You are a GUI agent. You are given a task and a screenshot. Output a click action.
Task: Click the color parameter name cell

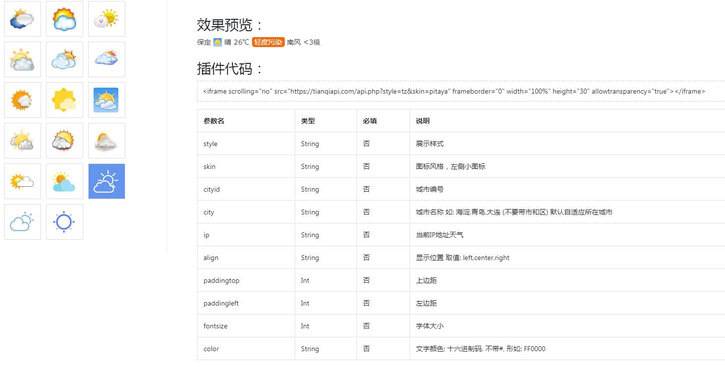(x=246, y=349)
